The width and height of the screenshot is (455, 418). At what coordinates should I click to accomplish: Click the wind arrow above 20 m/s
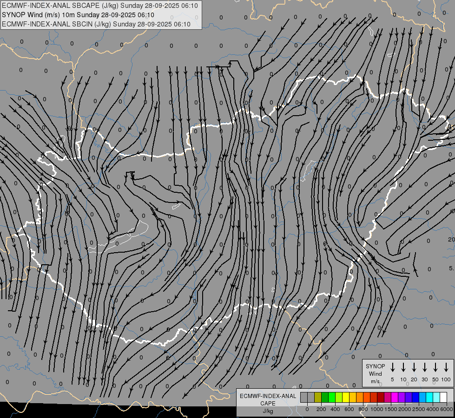tap(414, 367)
